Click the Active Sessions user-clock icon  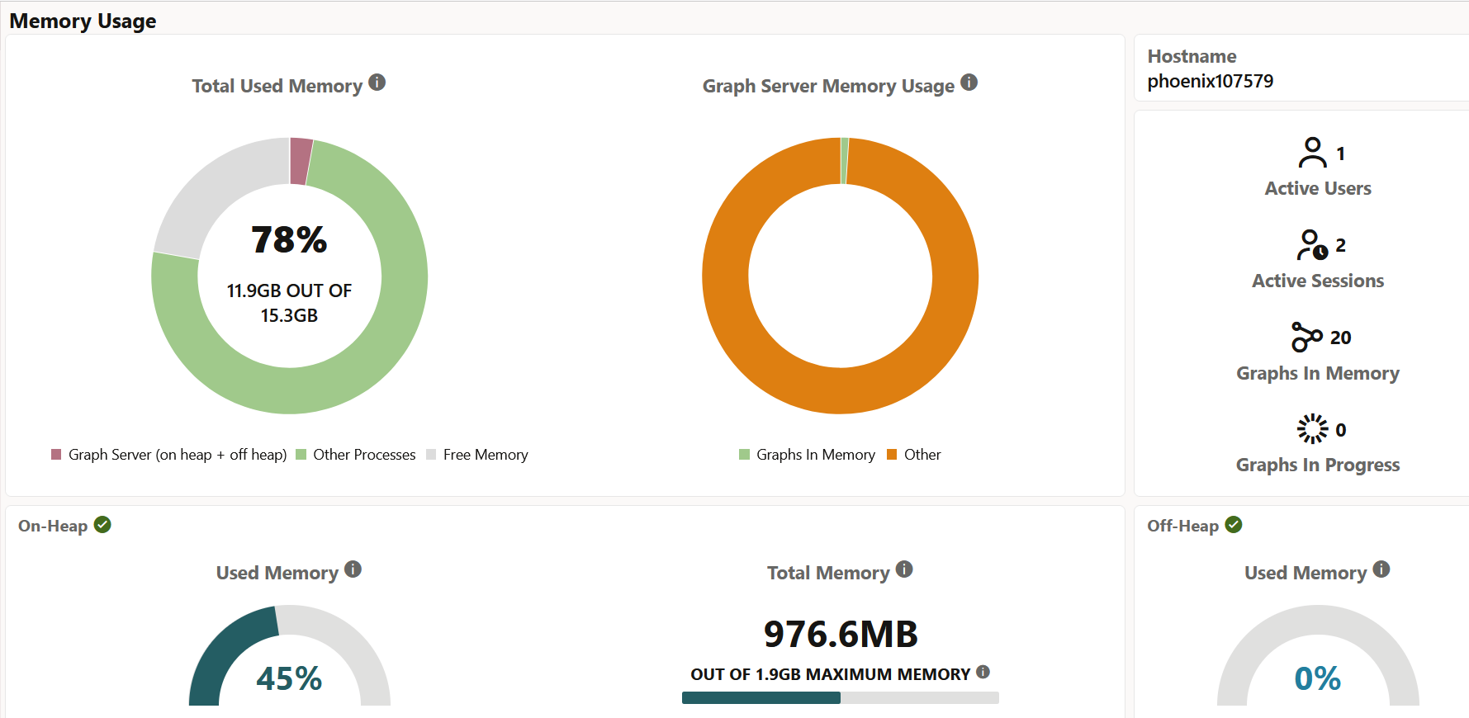pyautogui.click(x=1312, y=245)
